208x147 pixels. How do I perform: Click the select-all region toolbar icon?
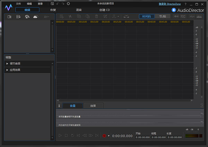61,17
